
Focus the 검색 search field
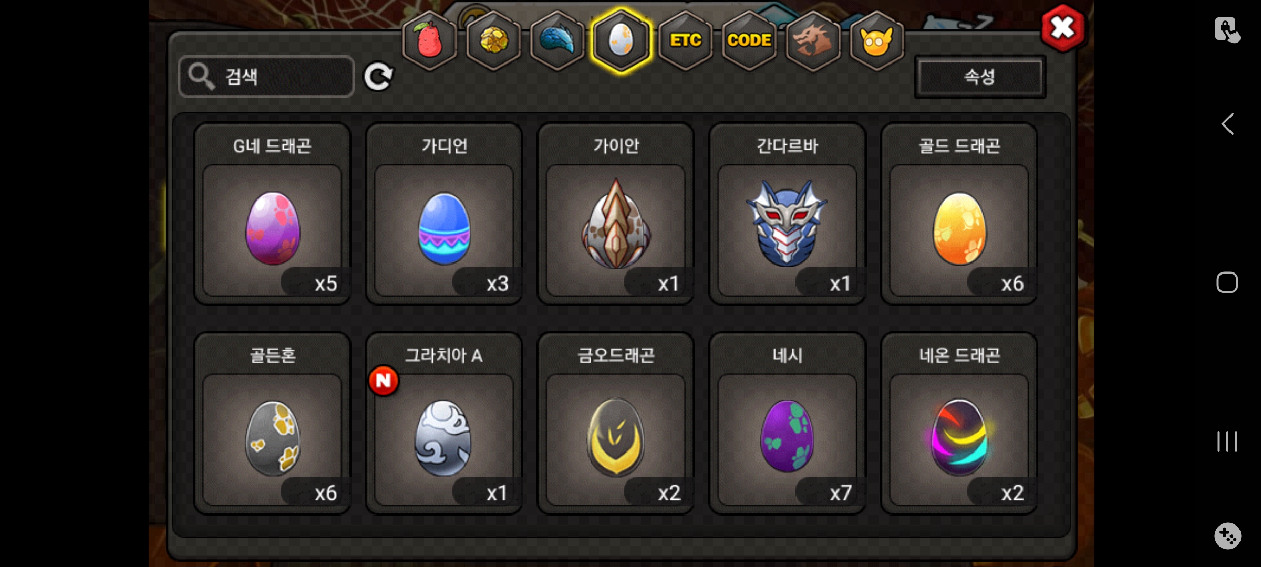[x=266, y=77]
